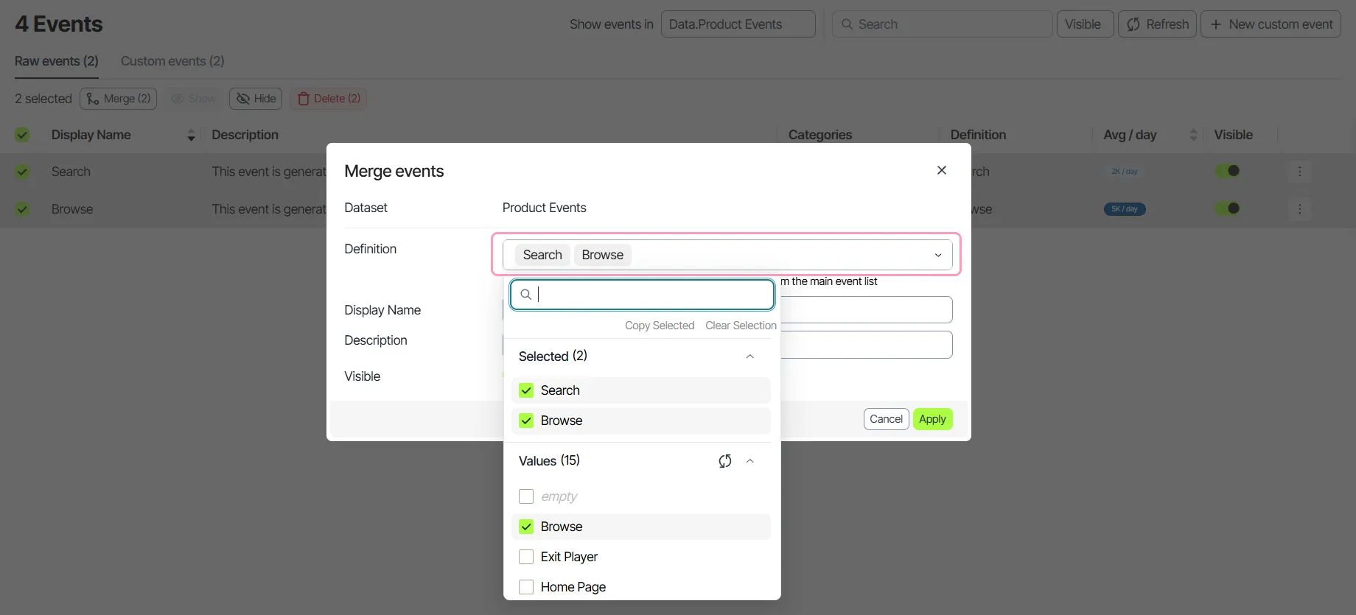Click the 5K / day badge
This screenshot has height=615, width=1356.
1125,209
